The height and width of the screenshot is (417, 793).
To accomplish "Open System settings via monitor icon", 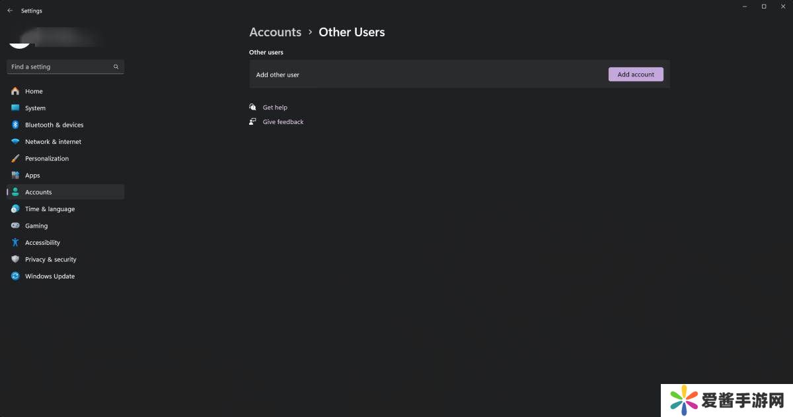I will pos(15,108).
